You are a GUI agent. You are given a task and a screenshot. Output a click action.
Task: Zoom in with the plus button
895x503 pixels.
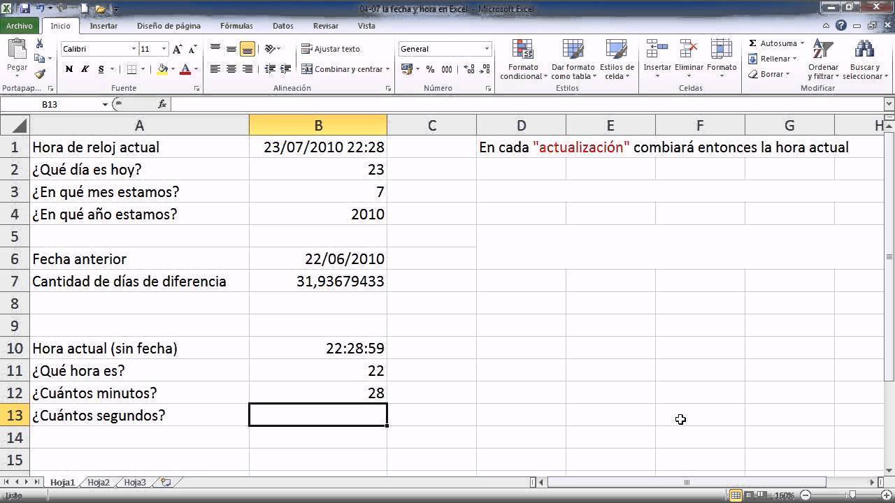coord(885,495)
